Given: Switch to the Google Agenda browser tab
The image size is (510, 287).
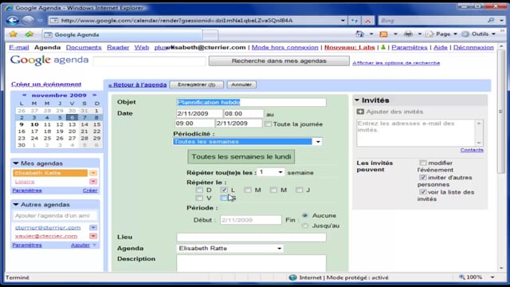Looking at the screenshot, I should (122, 34).
